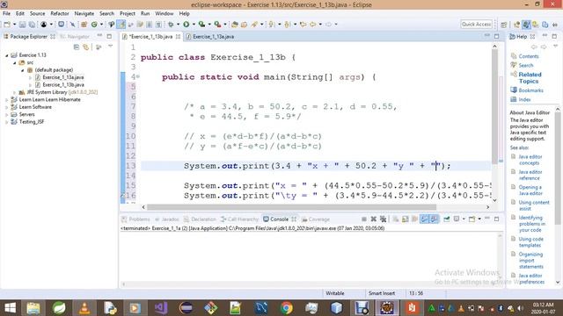This screenshot has height=316, width=563.
Task: Select Exercise_1_13b.java in Package Explorer
Action: (x=63, y=85)
